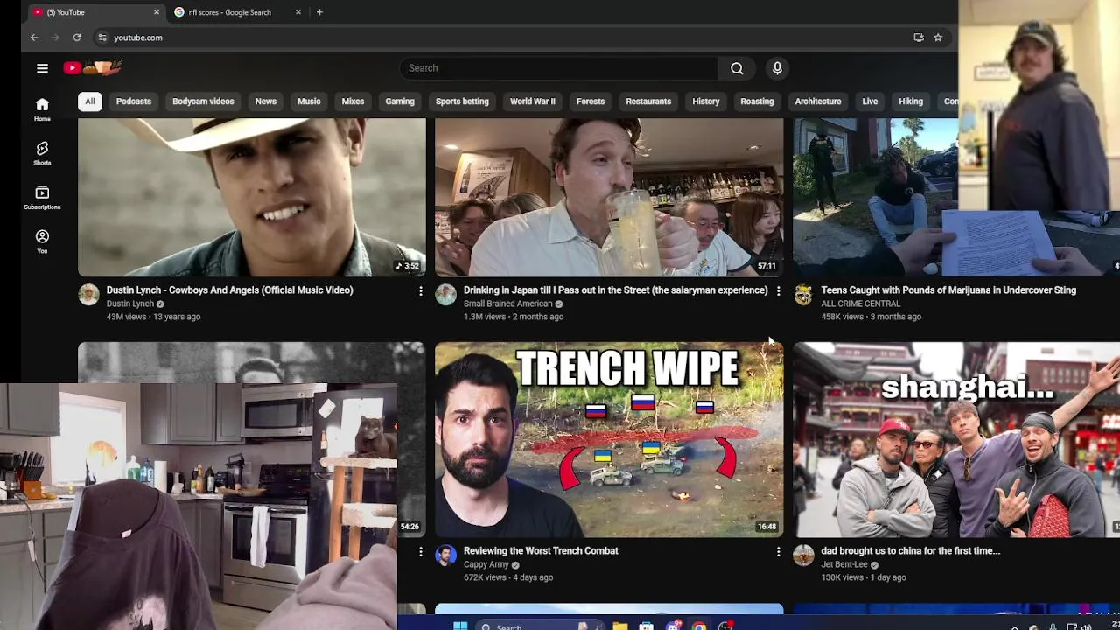Open dad brought us to china title
Image resolution: width=1120 pixels, height=630 pixels.
click(x=910, y=551)
